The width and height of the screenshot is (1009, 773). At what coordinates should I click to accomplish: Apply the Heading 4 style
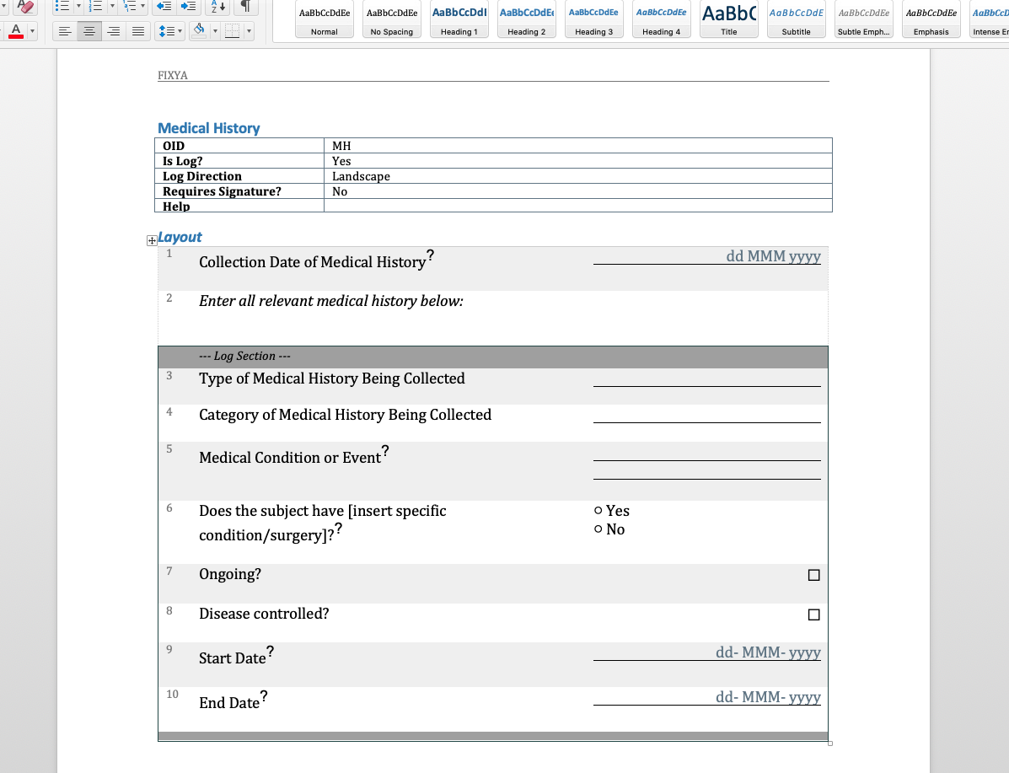click(x=662, y=19)
